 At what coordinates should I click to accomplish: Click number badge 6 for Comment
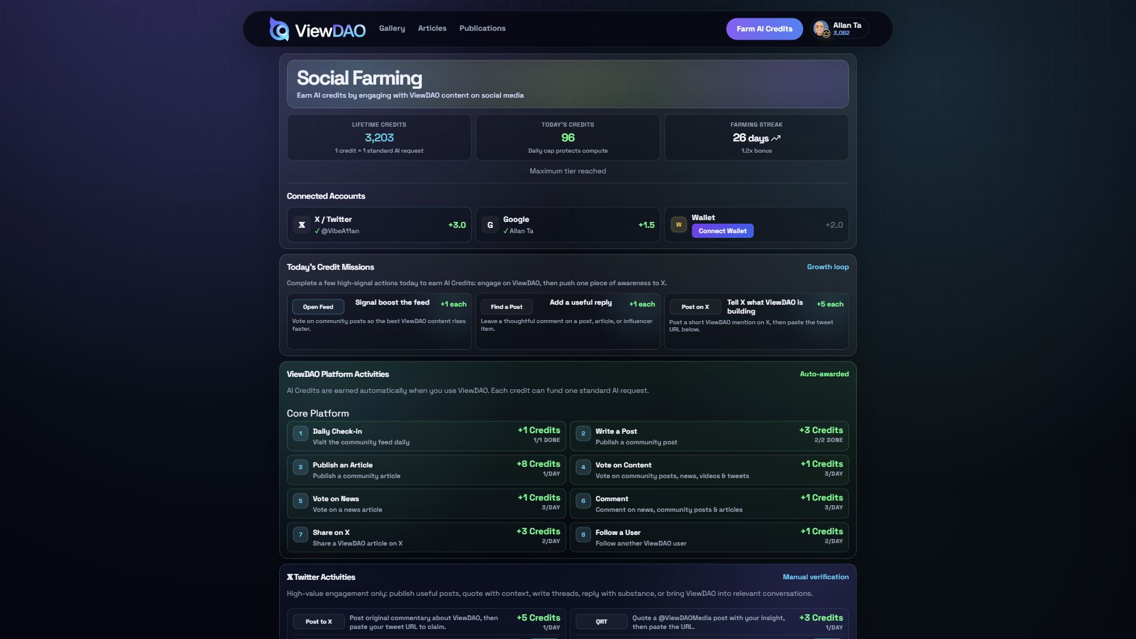(583, 501)
